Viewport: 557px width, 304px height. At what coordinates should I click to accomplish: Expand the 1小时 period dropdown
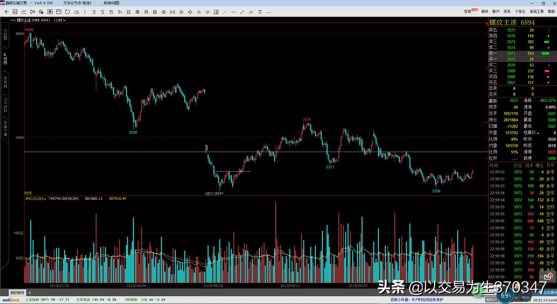60,20
